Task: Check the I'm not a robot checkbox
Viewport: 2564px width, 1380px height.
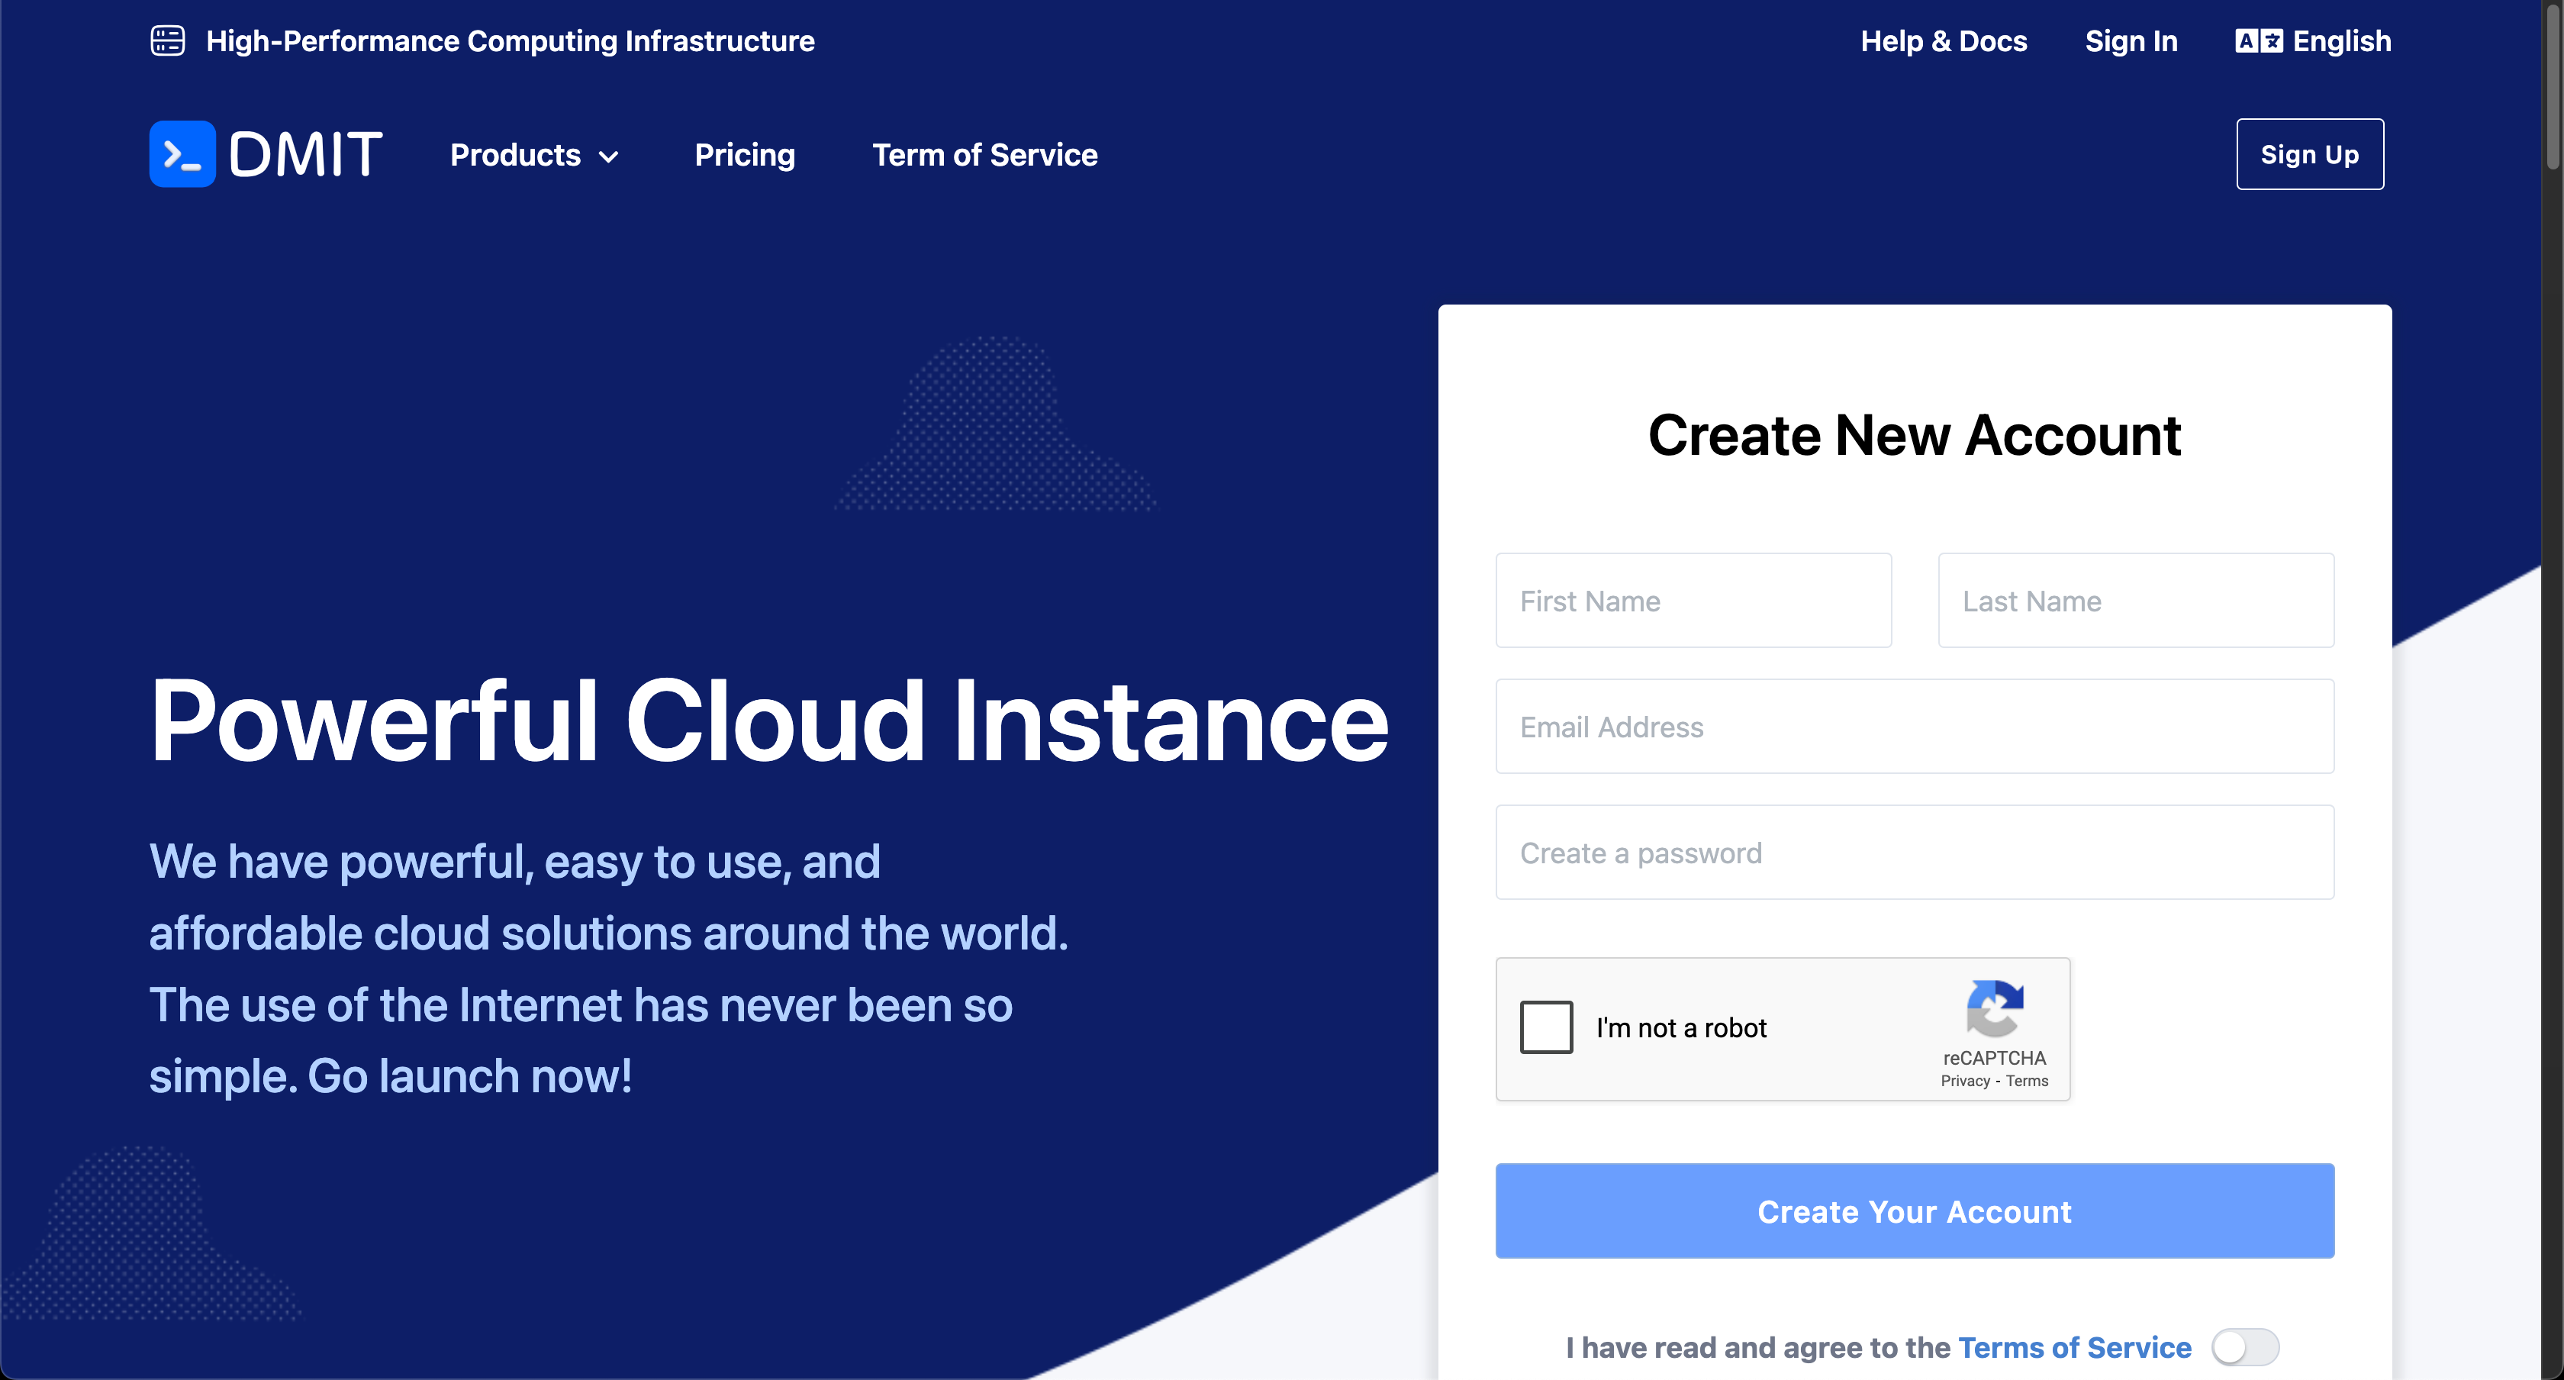Action: pyautogui.click(x=1546, y=1027)
